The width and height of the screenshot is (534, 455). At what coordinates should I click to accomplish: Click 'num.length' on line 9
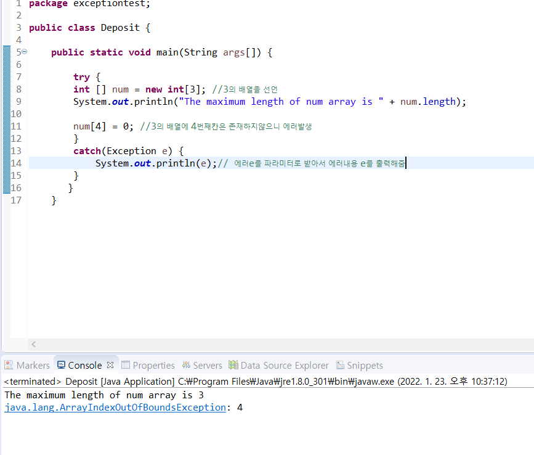click(428, 102)
